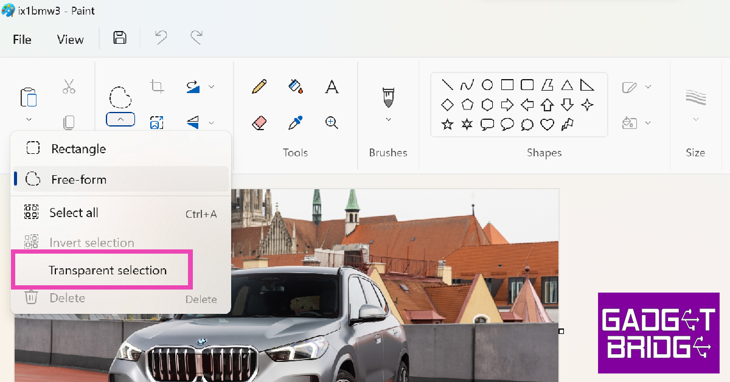Select the Text tool
730x382 pixels.
pos(332,86)
